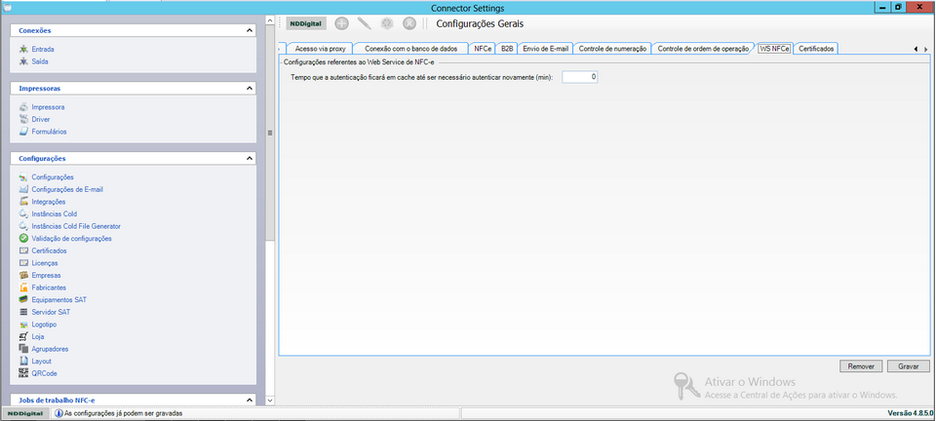Click the NDDigital logo in the toolbar

coord(306,23)
